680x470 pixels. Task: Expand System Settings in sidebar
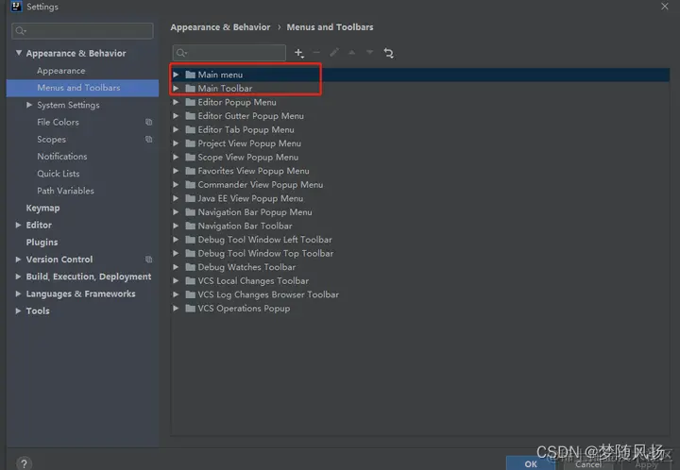[x=29, y=105]
